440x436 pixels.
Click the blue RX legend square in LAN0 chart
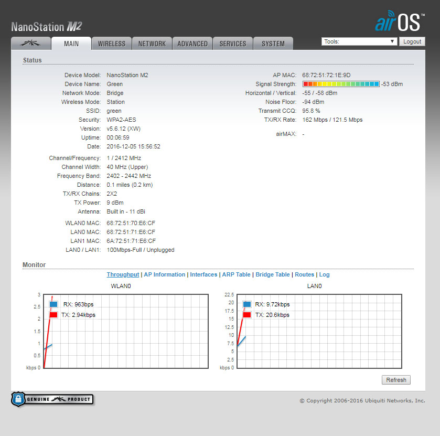[247, 304]
